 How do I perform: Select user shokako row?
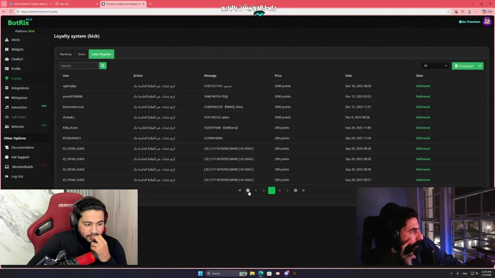tap(68, 117)
